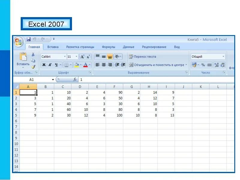The width and height of the screenshot is (240, 180).
Task: Select all cells corner button
Action: [x=16, y=87]
